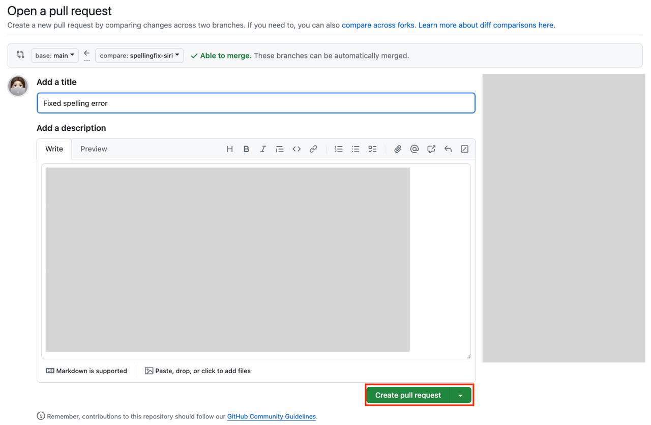Open the compare across forks link

tap(378, 25)
